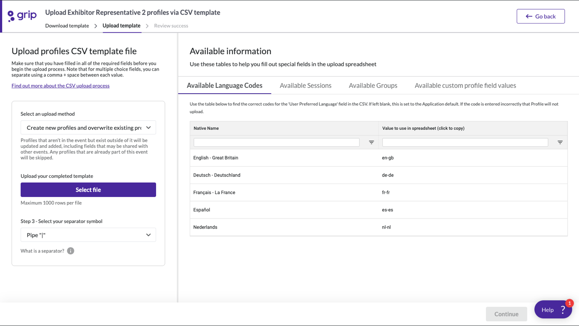Click the info icon beside 'What is a separator?'
Viewport: 579px width, 326px height.
pos(71,251)
